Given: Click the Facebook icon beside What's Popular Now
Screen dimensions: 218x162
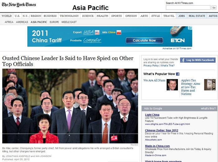Looking at the screenshot, I should pyautogui.click(x=178, y=74).
